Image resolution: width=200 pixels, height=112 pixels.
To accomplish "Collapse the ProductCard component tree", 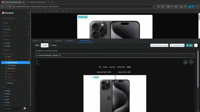I will click(10, 54).
